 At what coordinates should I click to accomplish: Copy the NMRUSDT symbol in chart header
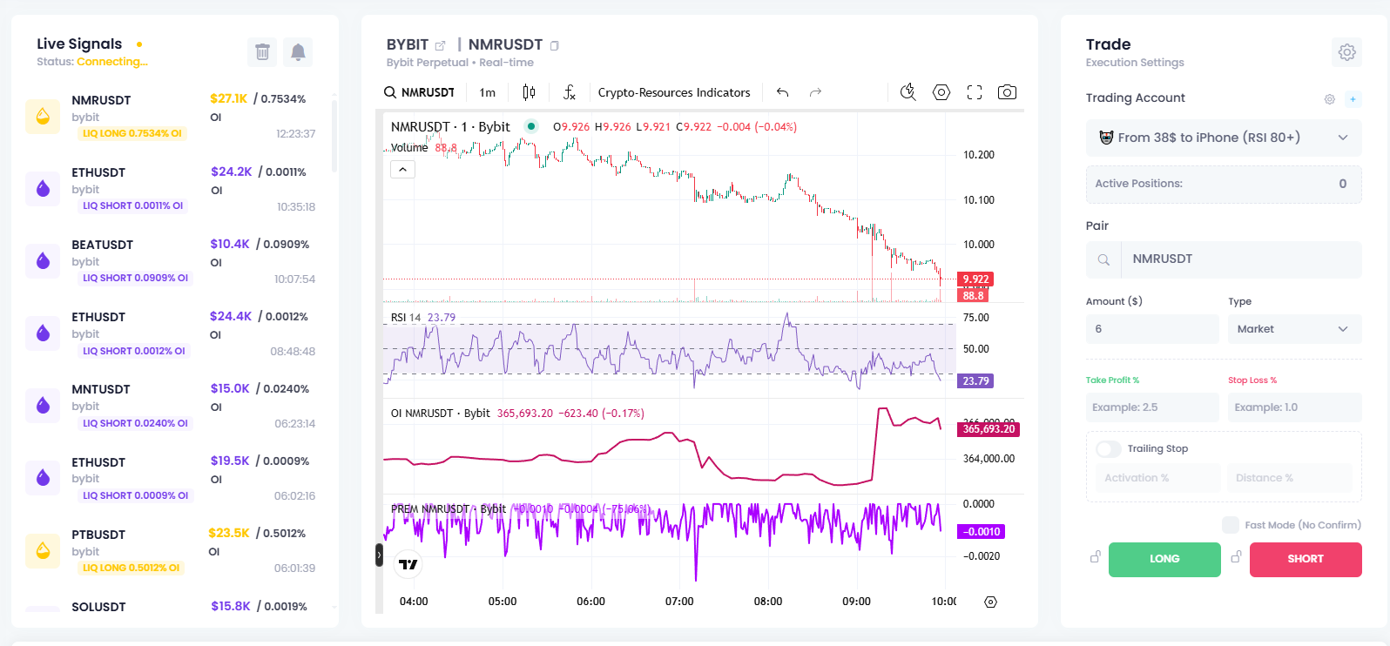tap(555, 45)
